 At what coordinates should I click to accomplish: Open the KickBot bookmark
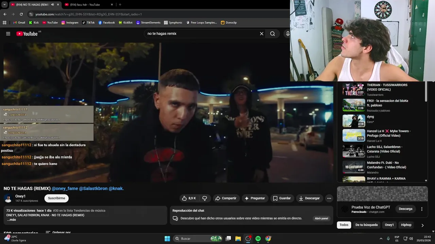pyautogui.click(x=125, y=22)
